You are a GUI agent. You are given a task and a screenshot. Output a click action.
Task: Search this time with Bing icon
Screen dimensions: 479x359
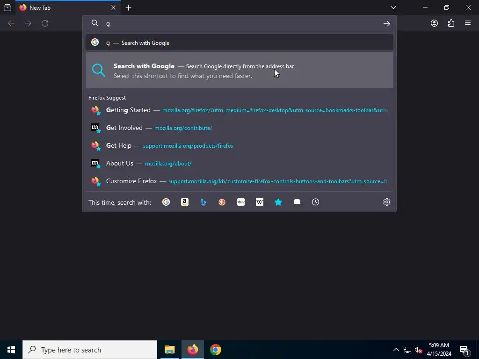tap(203, 202)
